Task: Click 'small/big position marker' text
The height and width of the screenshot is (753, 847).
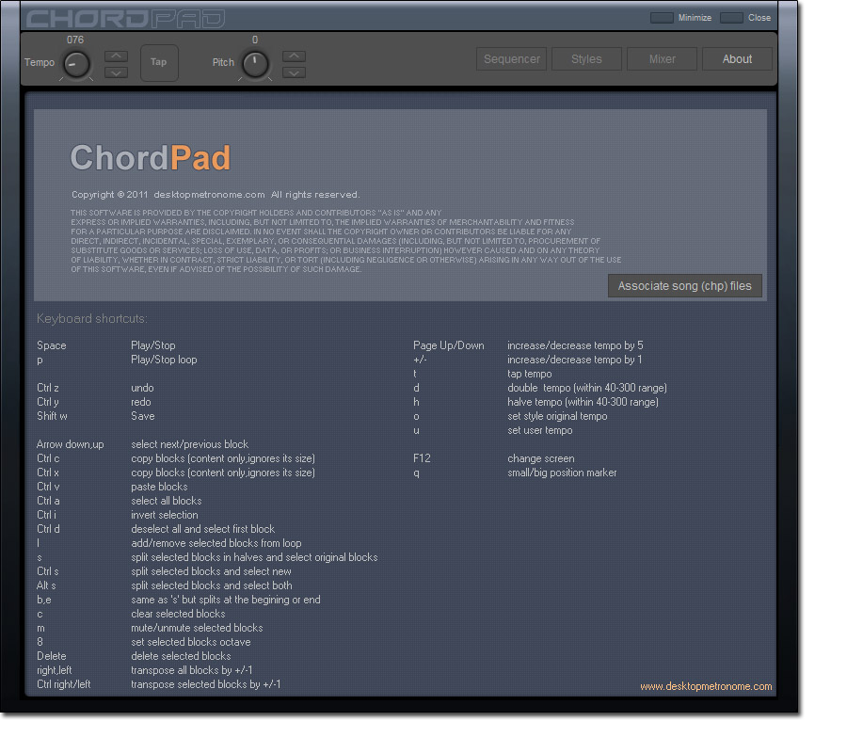Action: tap(563, 473)
